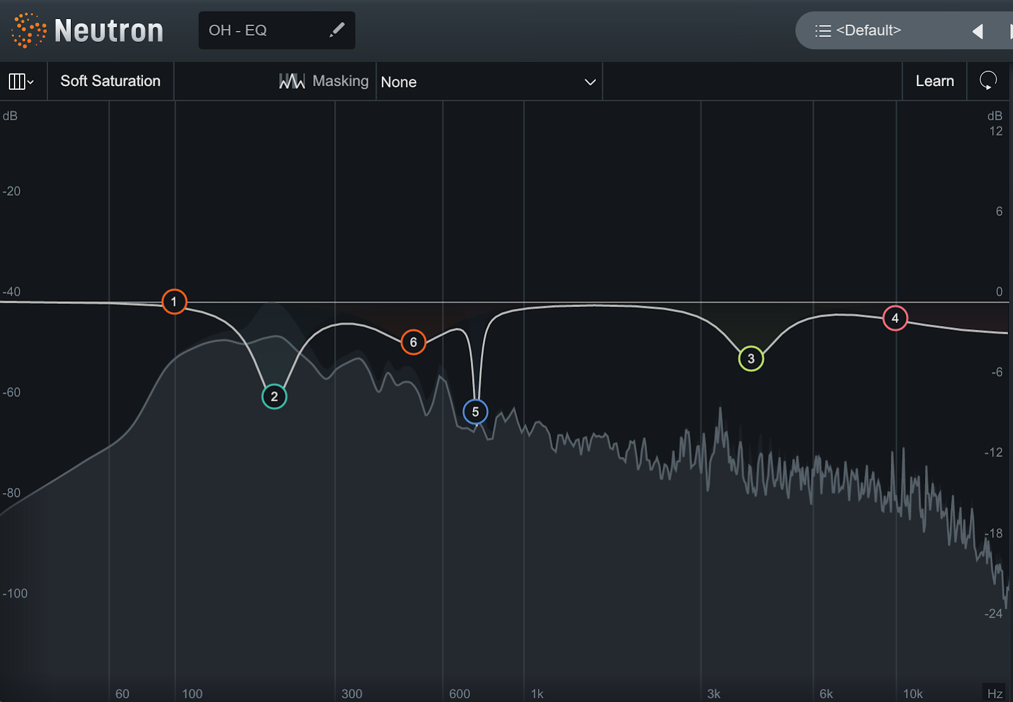Screen dimensions: 1013x702
Task: Click the pencil rename icon
Action: pyautogui.click(x=337, y=30)
